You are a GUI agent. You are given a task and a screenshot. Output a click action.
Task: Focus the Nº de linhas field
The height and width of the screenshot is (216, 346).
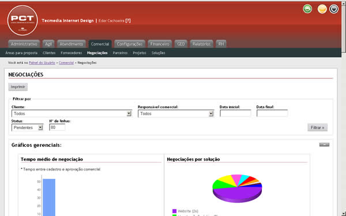(57, 127)
